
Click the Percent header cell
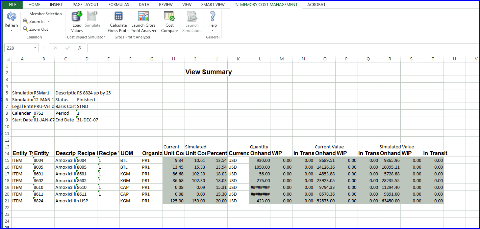click(x=217, y=153)
